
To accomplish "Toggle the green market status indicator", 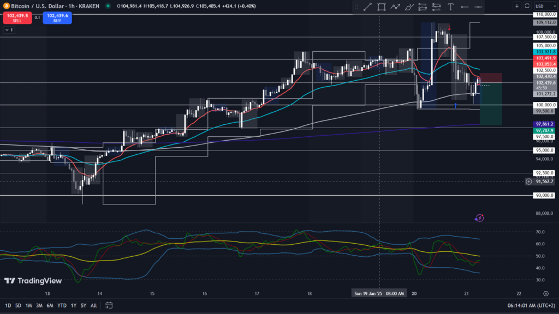I will coord(108,6).
